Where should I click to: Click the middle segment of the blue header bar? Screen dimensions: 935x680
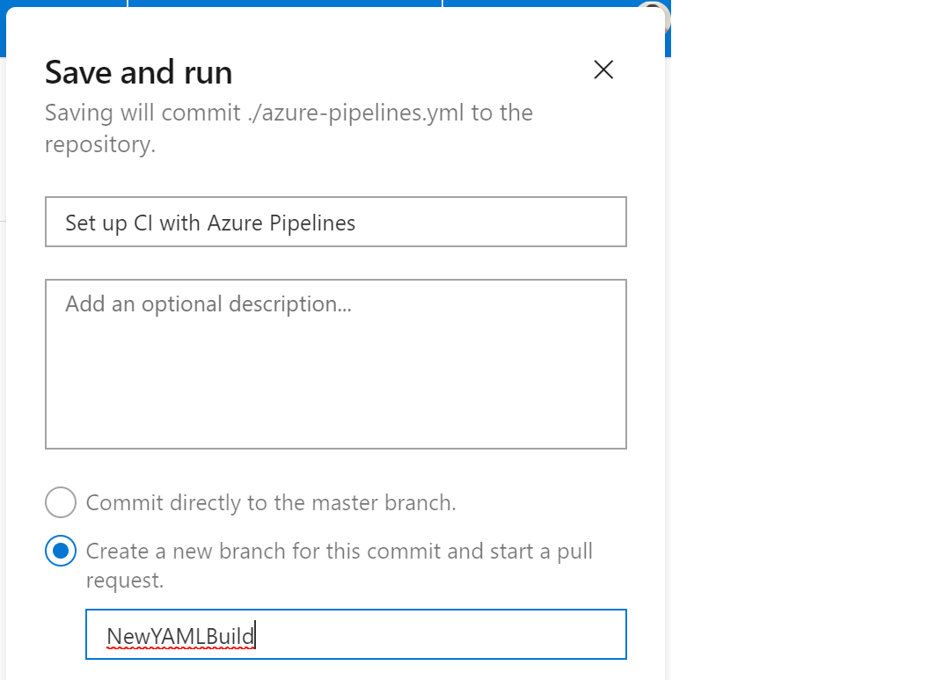(285, 4)
